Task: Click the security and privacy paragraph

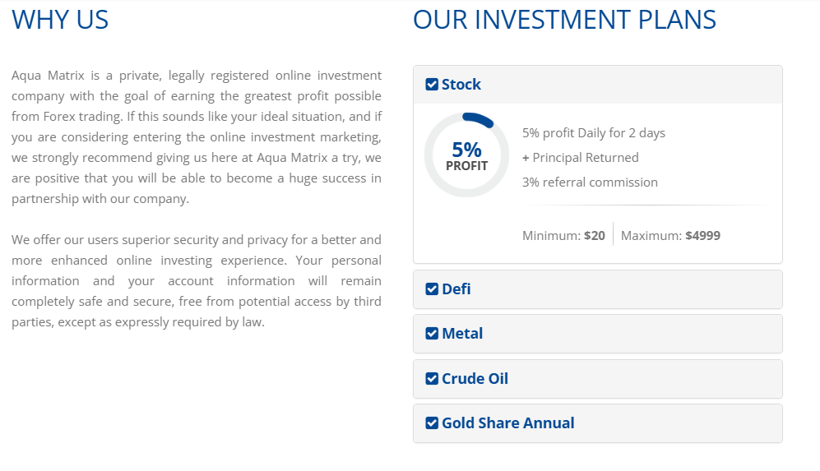Action: [x=197, y=281]
